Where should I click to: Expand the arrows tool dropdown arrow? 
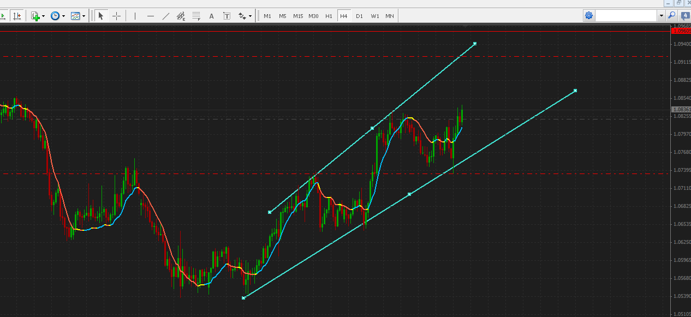click(251, 16)
